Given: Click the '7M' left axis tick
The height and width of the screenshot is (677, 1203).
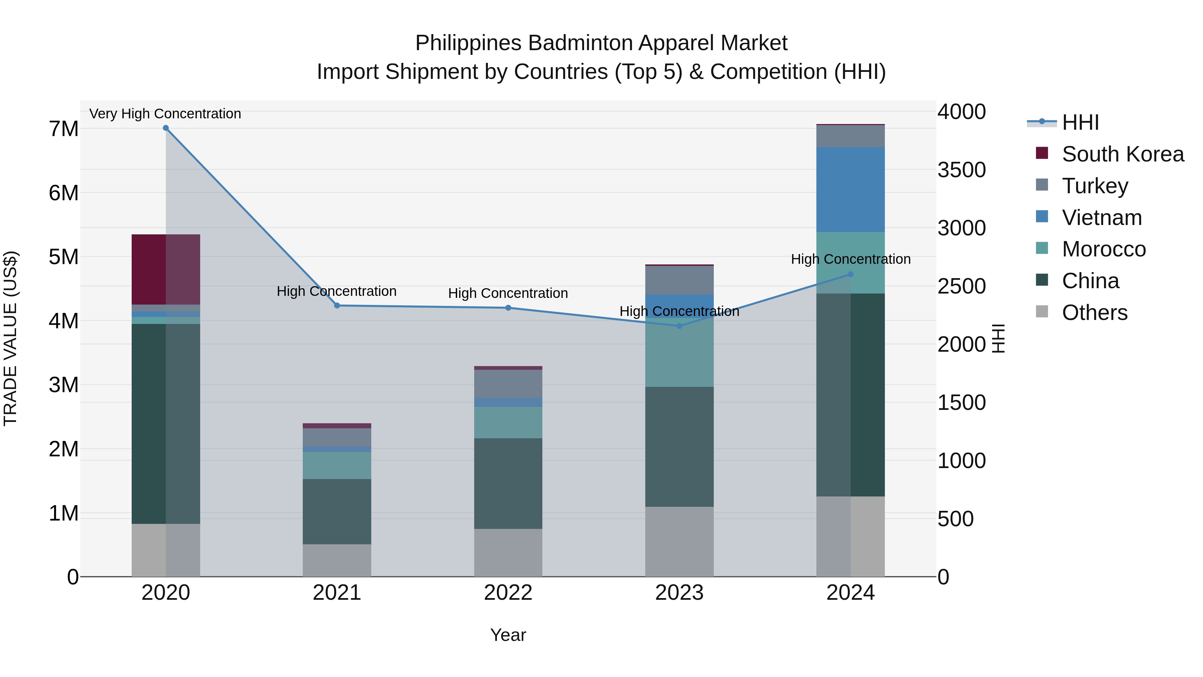Looking at the screenshot, I should [x=63, y=129].
